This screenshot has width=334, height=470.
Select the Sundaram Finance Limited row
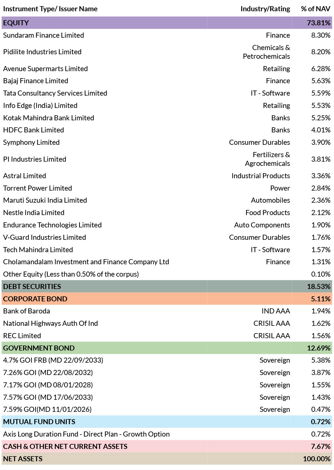(x=167, y=35)
